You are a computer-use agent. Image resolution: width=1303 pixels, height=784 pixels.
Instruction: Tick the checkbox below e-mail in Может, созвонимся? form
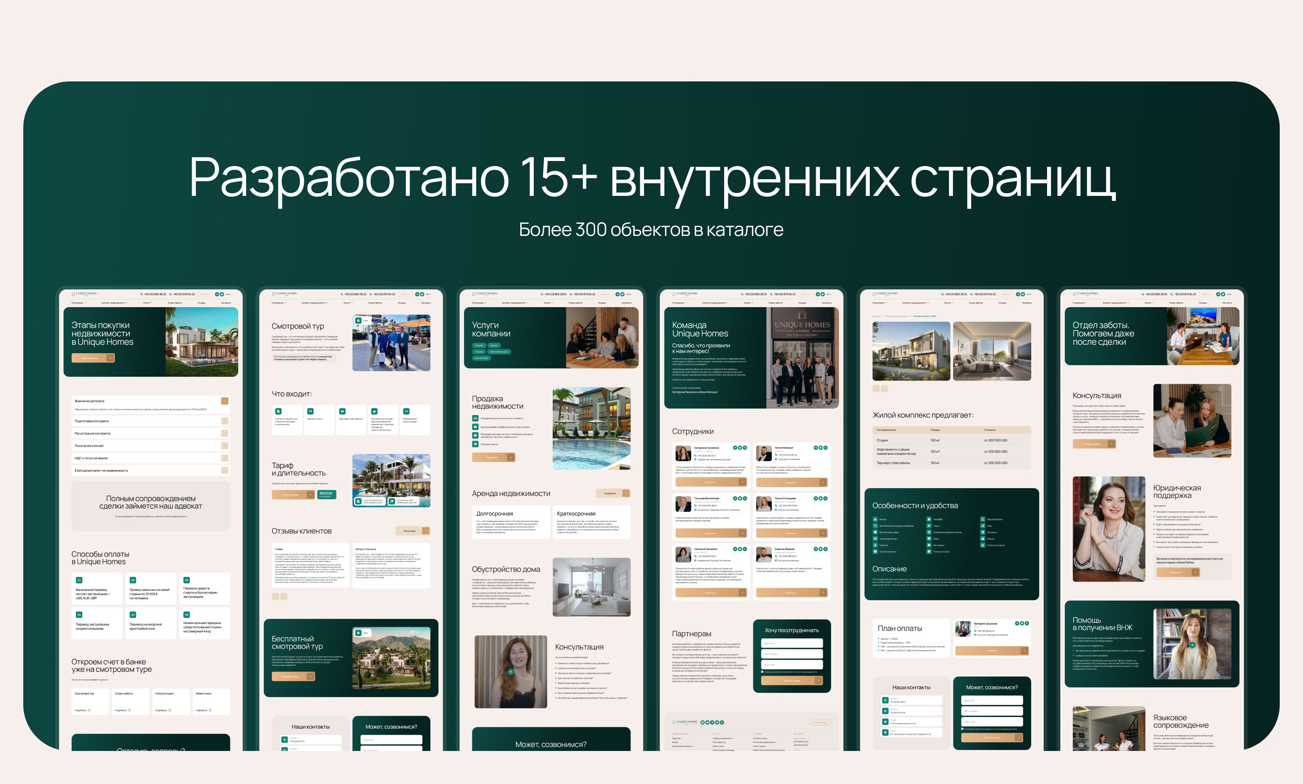[962, 729]
